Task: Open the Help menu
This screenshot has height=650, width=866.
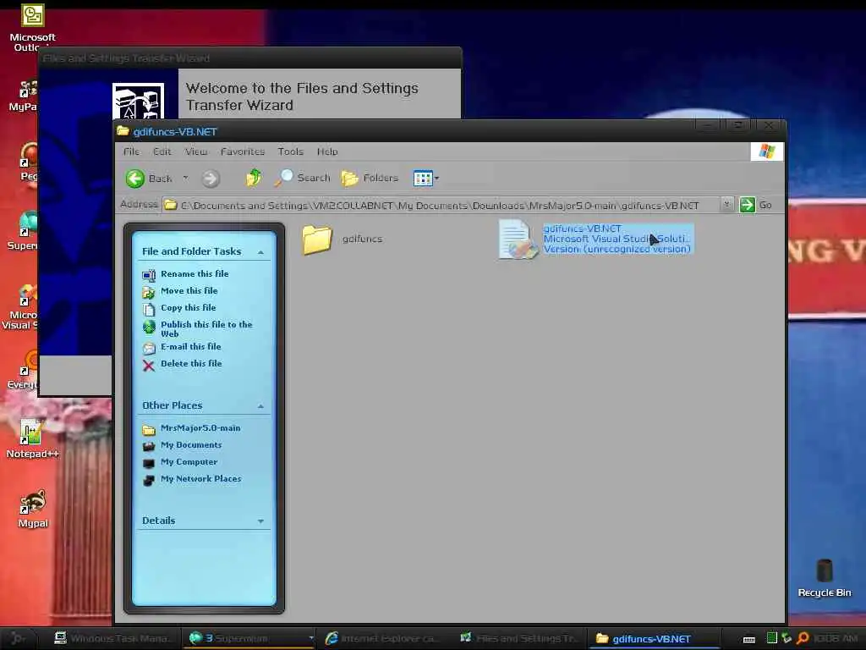Action: point(327,151)
